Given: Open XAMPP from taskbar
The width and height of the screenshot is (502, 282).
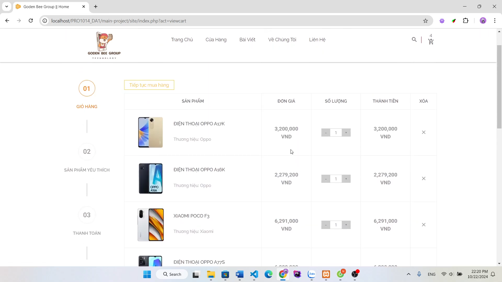Looking at the screenshot, I should pos(326,274).
